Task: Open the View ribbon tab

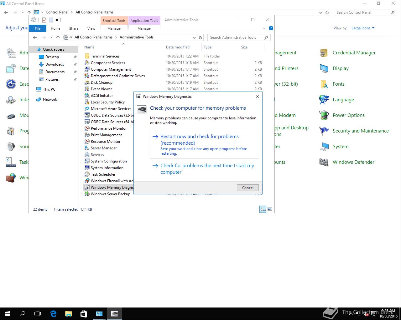Action: pos(91,28)
